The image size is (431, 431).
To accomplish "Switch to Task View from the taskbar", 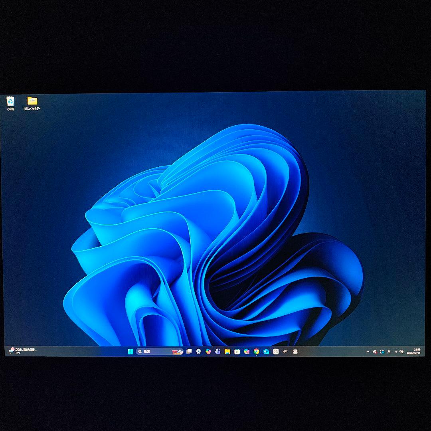I will [189, 351].
